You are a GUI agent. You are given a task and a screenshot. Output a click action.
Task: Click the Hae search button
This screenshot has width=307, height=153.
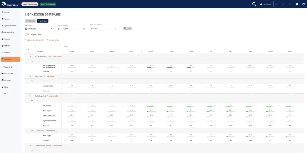[127, 29]
